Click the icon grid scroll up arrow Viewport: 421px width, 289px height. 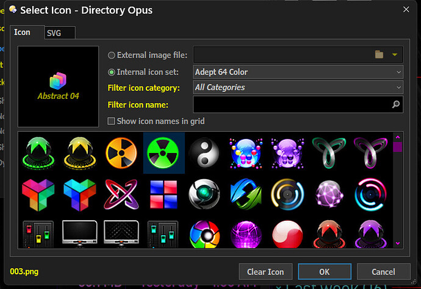pyautogui.click(x=398, y=137)
